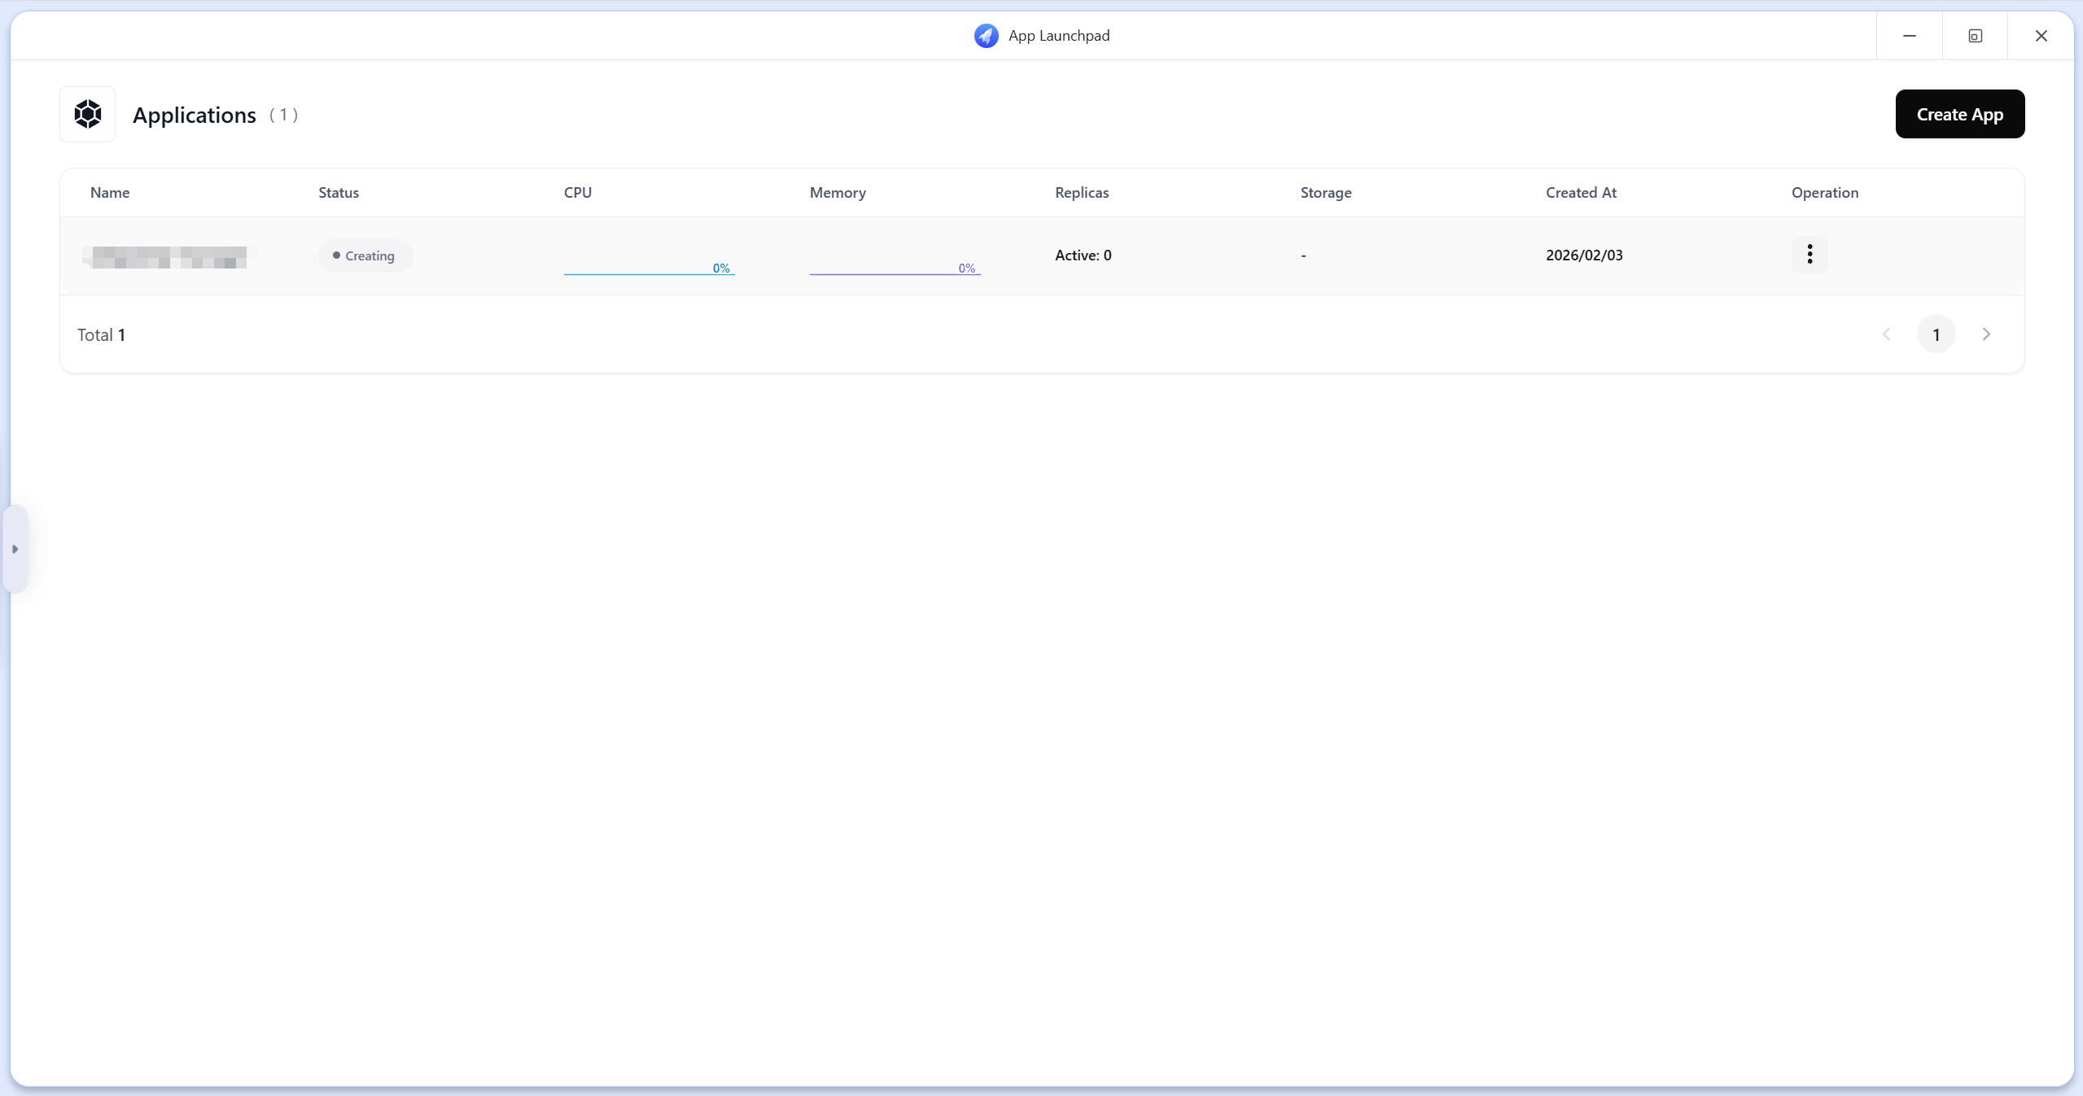Viewport: 2083px width, 1096px height.
Task: Click the Applications cube logo icon
Action: point(88,114)
